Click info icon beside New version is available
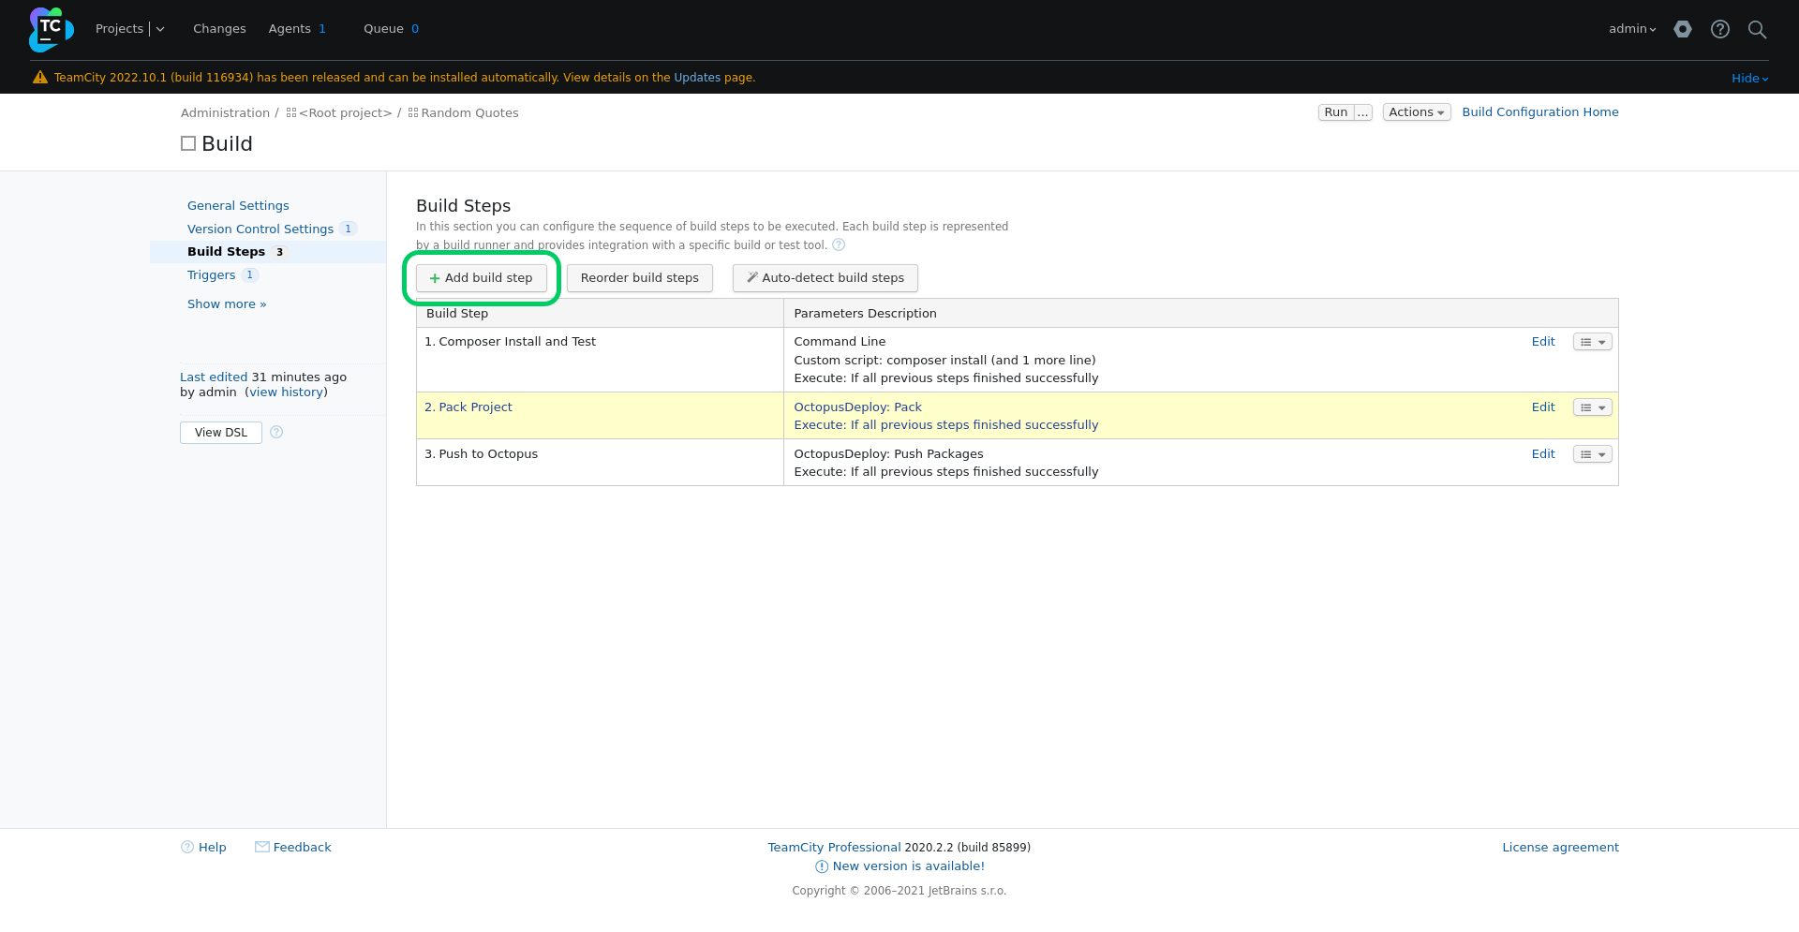Image resolution: width=1799 pixels, height=932 pixels. click(822, 866)
